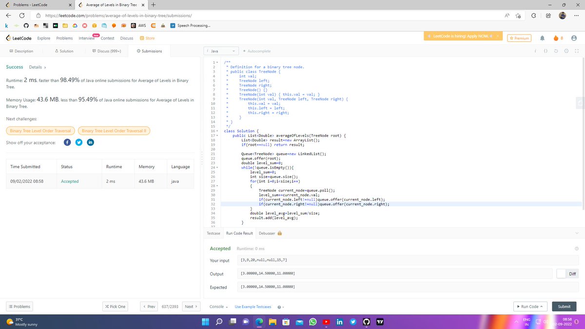Open Speech Processing bookmark
Screen dimensions: 585x329
coord(191,25)
